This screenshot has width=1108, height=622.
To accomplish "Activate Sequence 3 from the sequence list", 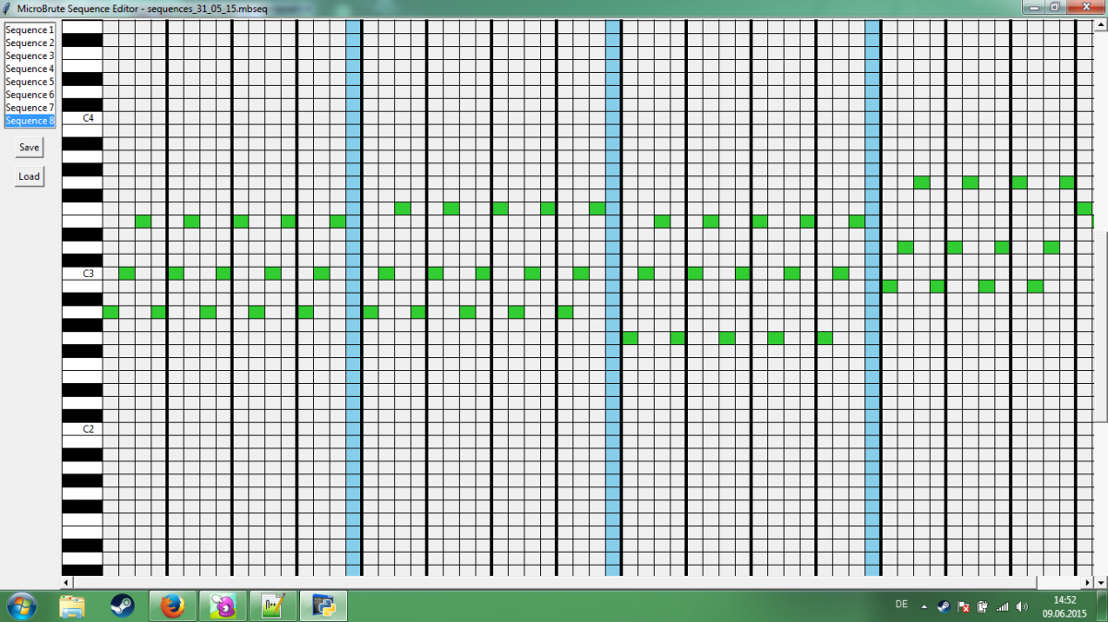I will [x=29, y=55].
